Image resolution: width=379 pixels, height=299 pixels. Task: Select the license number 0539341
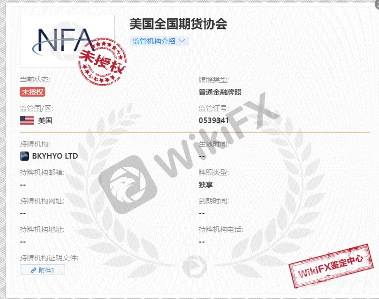point(214,121)
